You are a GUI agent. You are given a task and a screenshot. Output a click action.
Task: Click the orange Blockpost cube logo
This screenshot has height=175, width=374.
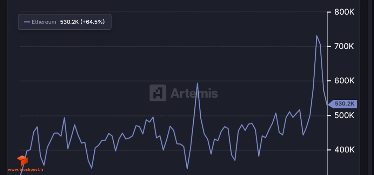coord(22,161)
